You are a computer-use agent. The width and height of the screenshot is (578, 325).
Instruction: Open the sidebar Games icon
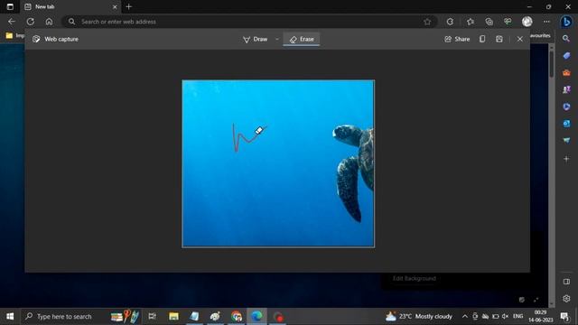pos(566,89)
